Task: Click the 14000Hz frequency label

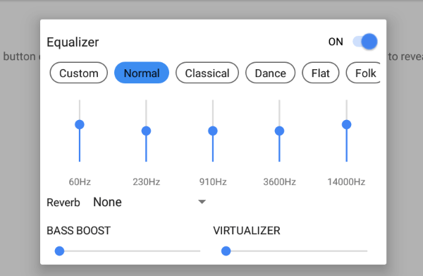Action: [346, 181]
